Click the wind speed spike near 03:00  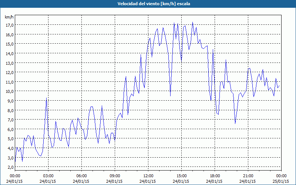47,98
